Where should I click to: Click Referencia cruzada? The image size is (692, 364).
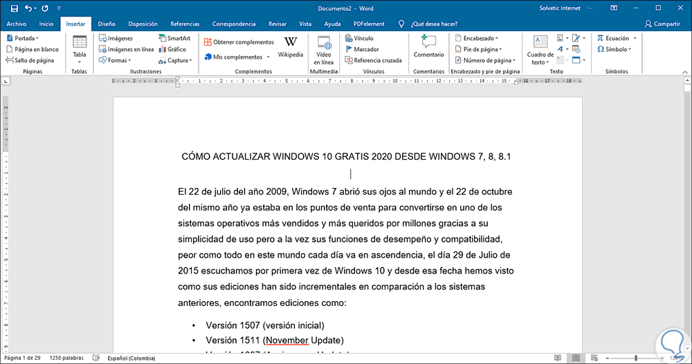coord(373,60)
